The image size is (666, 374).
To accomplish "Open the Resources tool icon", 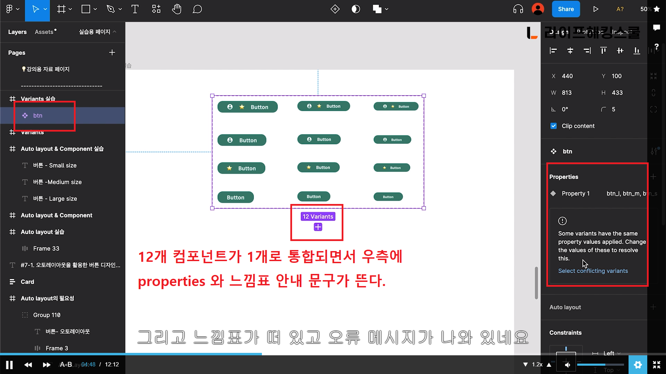I will [156, 9].
